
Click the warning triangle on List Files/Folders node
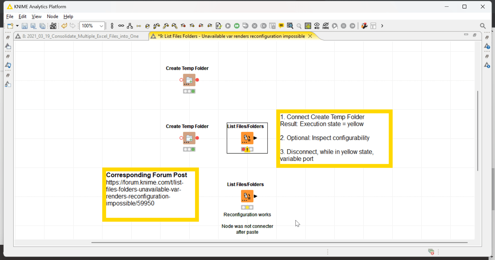tap(247, 150)
